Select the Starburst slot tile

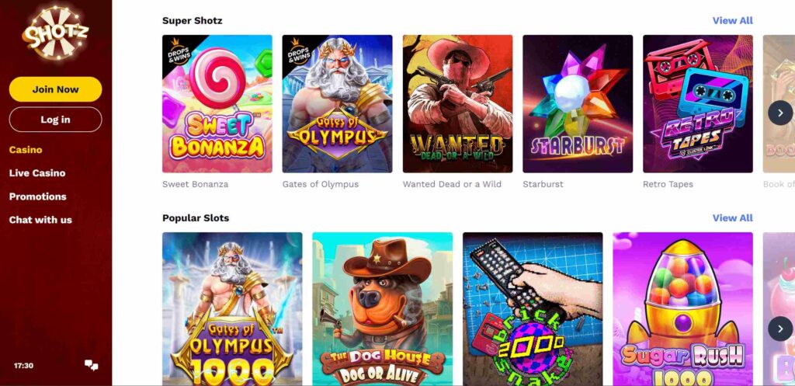(x=578, y=104)
